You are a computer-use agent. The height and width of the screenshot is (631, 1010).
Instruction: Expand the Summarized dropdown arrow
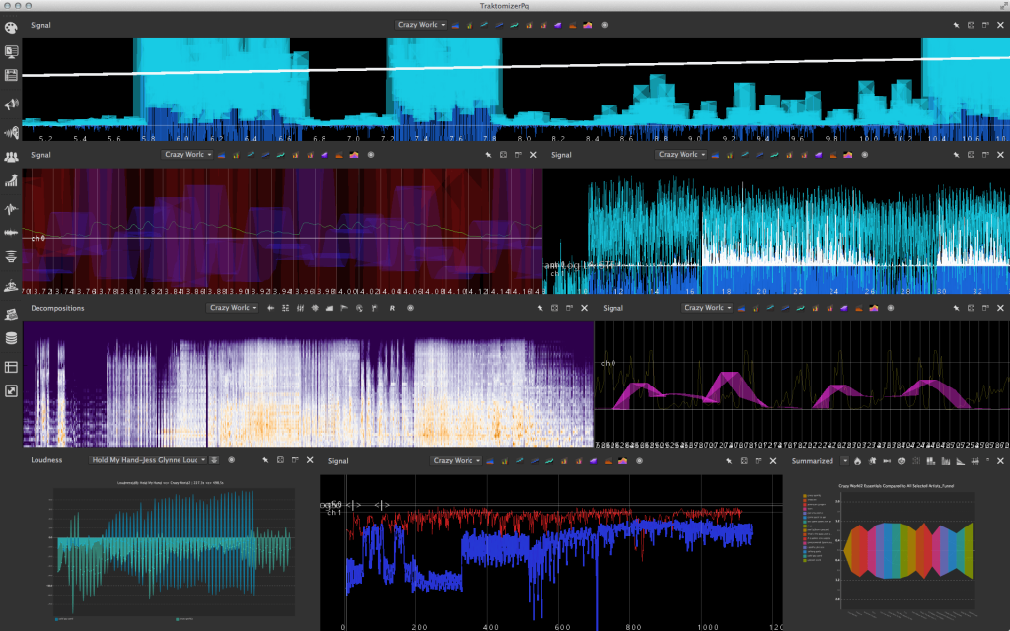click(844, 461)
